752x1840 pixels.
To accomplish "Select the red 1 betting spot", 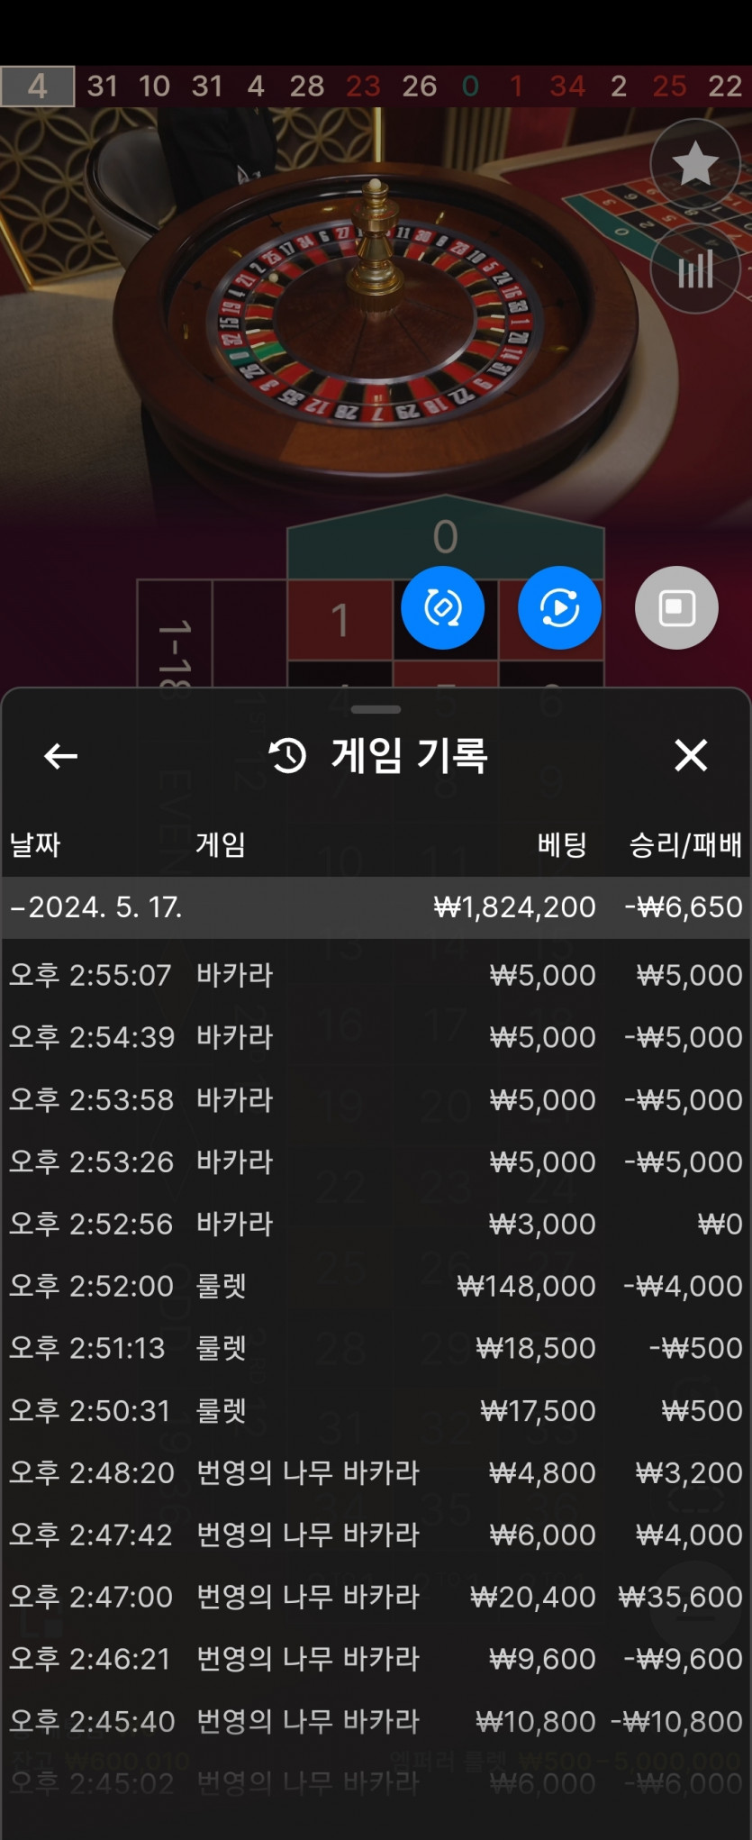I will [x=340, y=620].
